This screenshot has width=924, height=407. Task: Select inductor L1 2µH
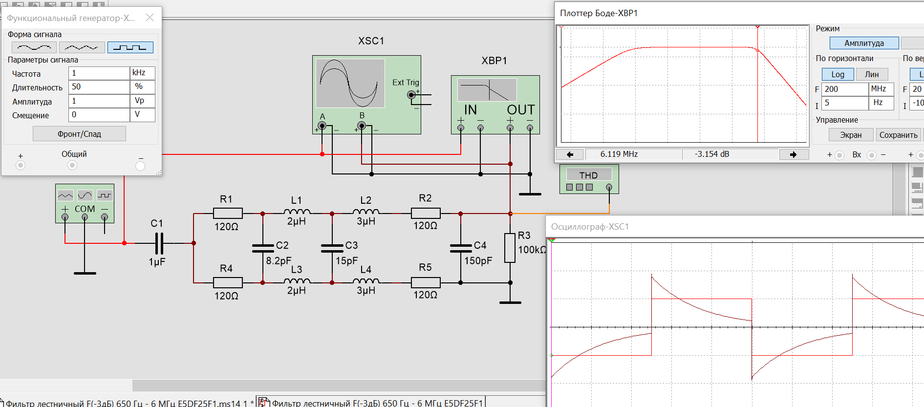297,212
